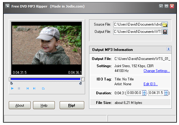The image size is (179, 125).
Task: Click the progress slider thumb
Action: pos(81,79)
